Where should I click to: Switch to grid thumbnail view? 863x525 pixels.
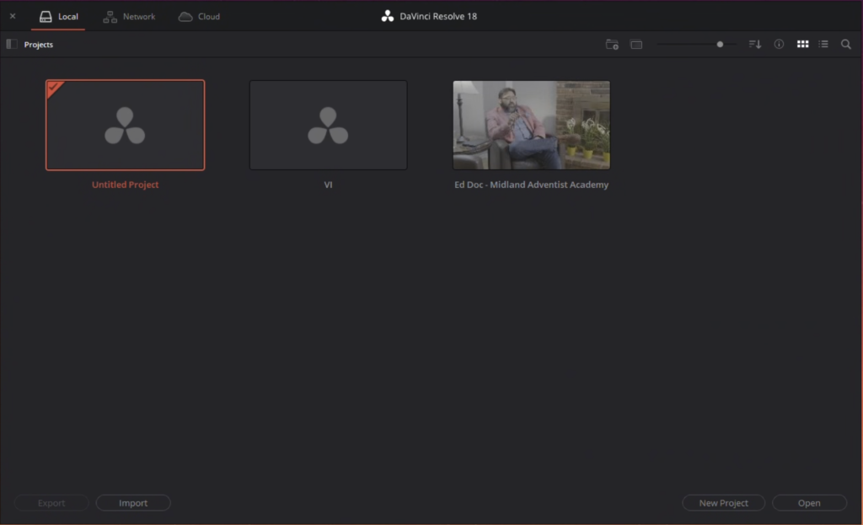803,44
